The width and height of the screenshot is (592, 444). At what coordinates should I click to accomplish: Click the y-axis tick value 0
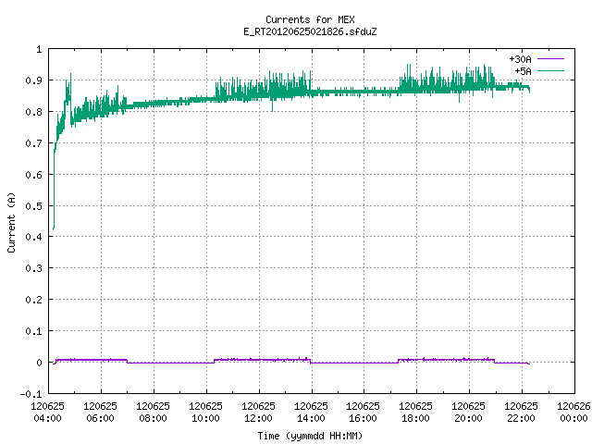39,363
